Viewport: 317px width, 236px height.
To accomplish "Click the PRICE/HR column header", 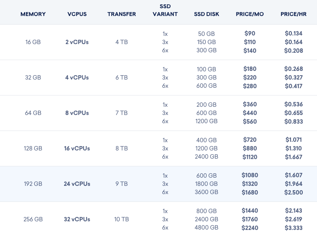I will click(x=293, y=14).
